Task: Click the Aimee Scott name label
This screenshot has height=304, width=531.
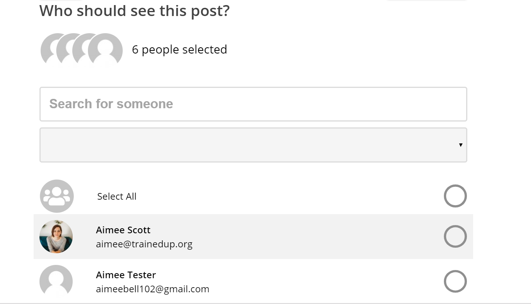Action: point(123,230)
